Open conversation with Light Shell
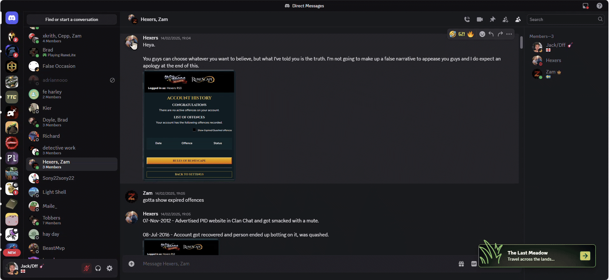The height and width of the screenshot is (280, 610). pos(72,192)
